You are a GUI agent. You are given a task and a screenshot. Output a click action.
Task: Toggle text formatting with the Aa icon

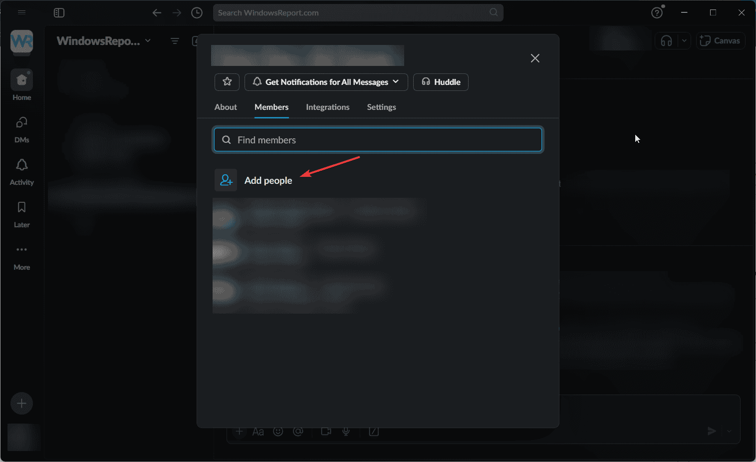[x=258, y=431]
